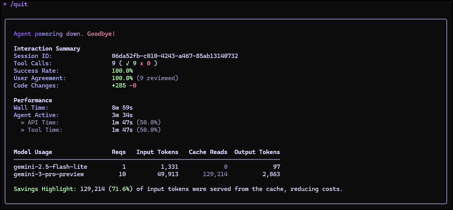The image size is (453, 210).
Task: Click the /quit command text
Action: tap(19, 4)
